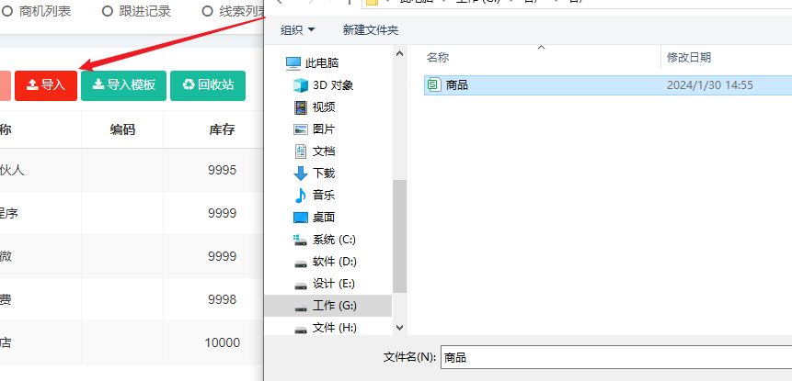Image resolution: width=792 pixels, height=381 pixels.
Task: Click the 桌面 desktop icon
Action: tap(301, 218)
